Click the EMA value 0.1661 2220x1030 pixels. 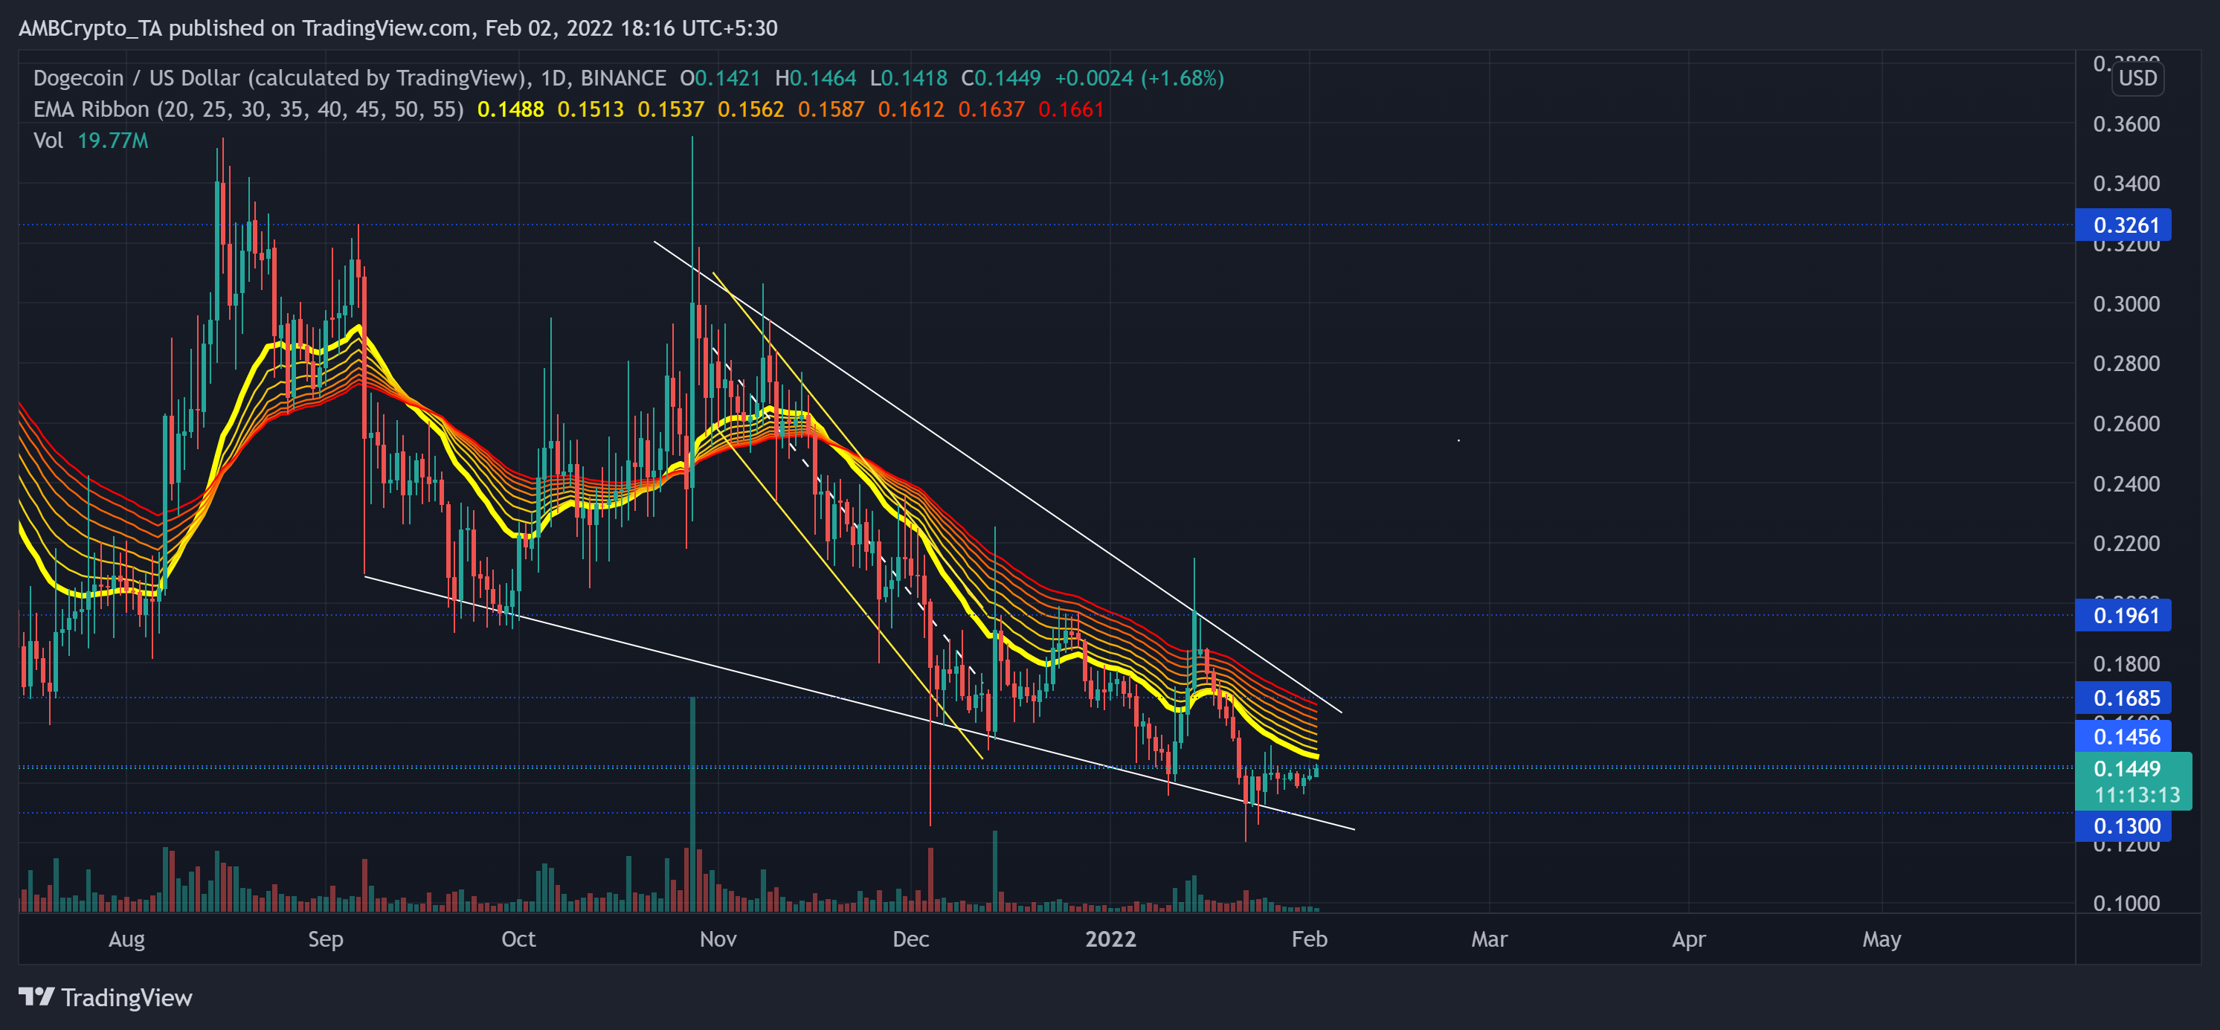[x=1071, y=109]
